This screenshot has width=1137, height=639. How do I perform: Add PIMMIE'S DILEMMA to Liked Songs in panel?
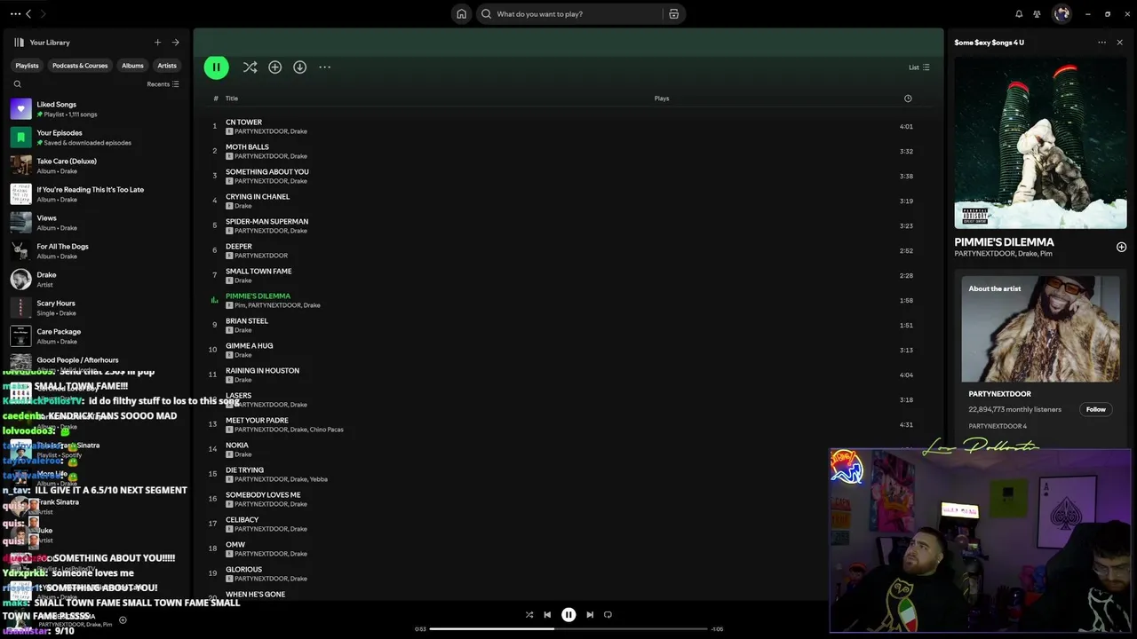[x=1121, y=247]
